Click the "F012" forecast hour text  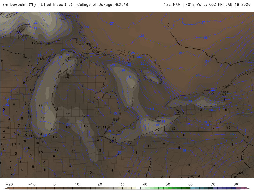tap(190, 4)
